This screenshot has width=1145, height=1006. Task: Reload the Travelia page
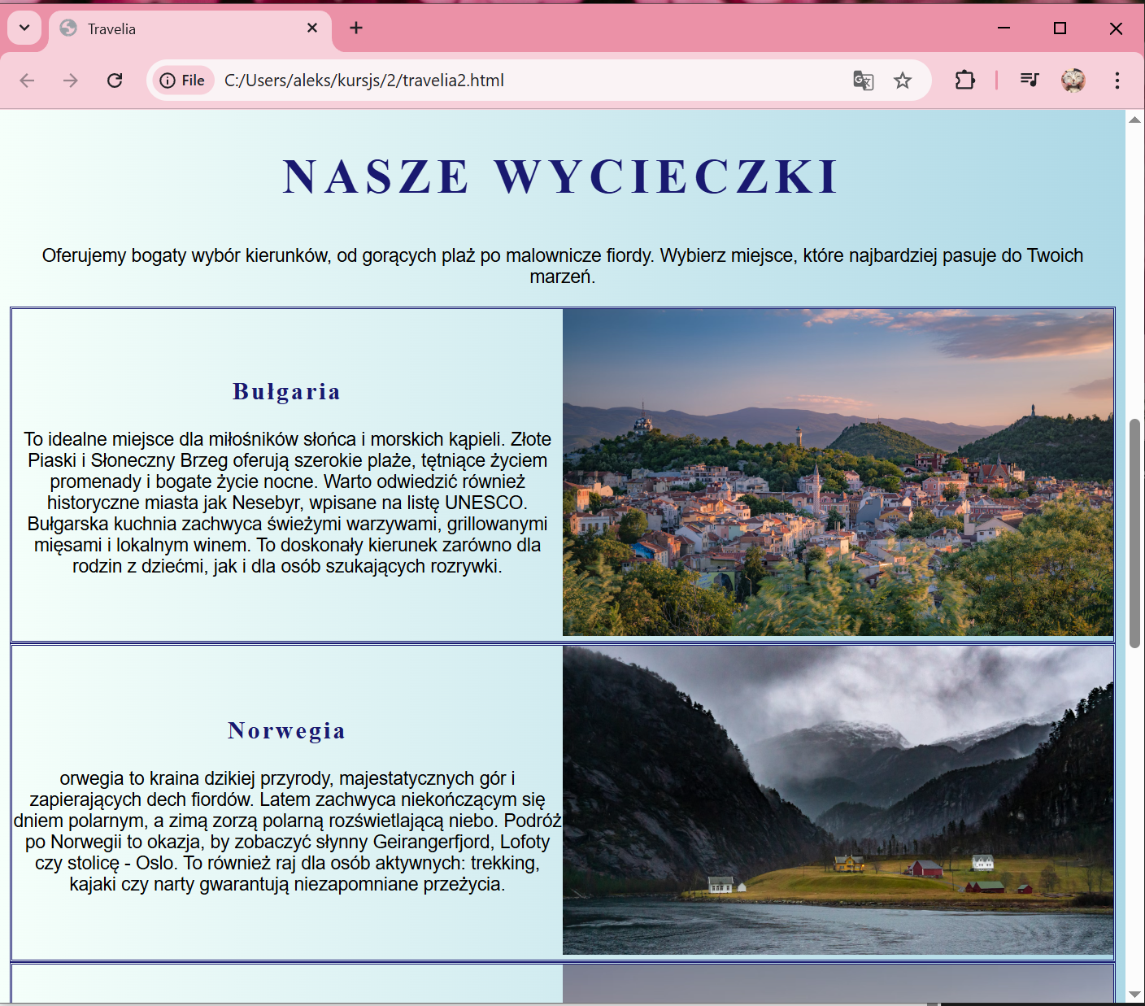tap(115, 81)
